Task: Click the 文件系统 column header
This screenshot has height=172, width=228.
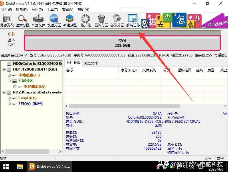Action: tap(149, 70)
